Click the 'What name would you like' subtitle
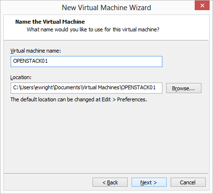The image size is (213, 194). (93, 29)
